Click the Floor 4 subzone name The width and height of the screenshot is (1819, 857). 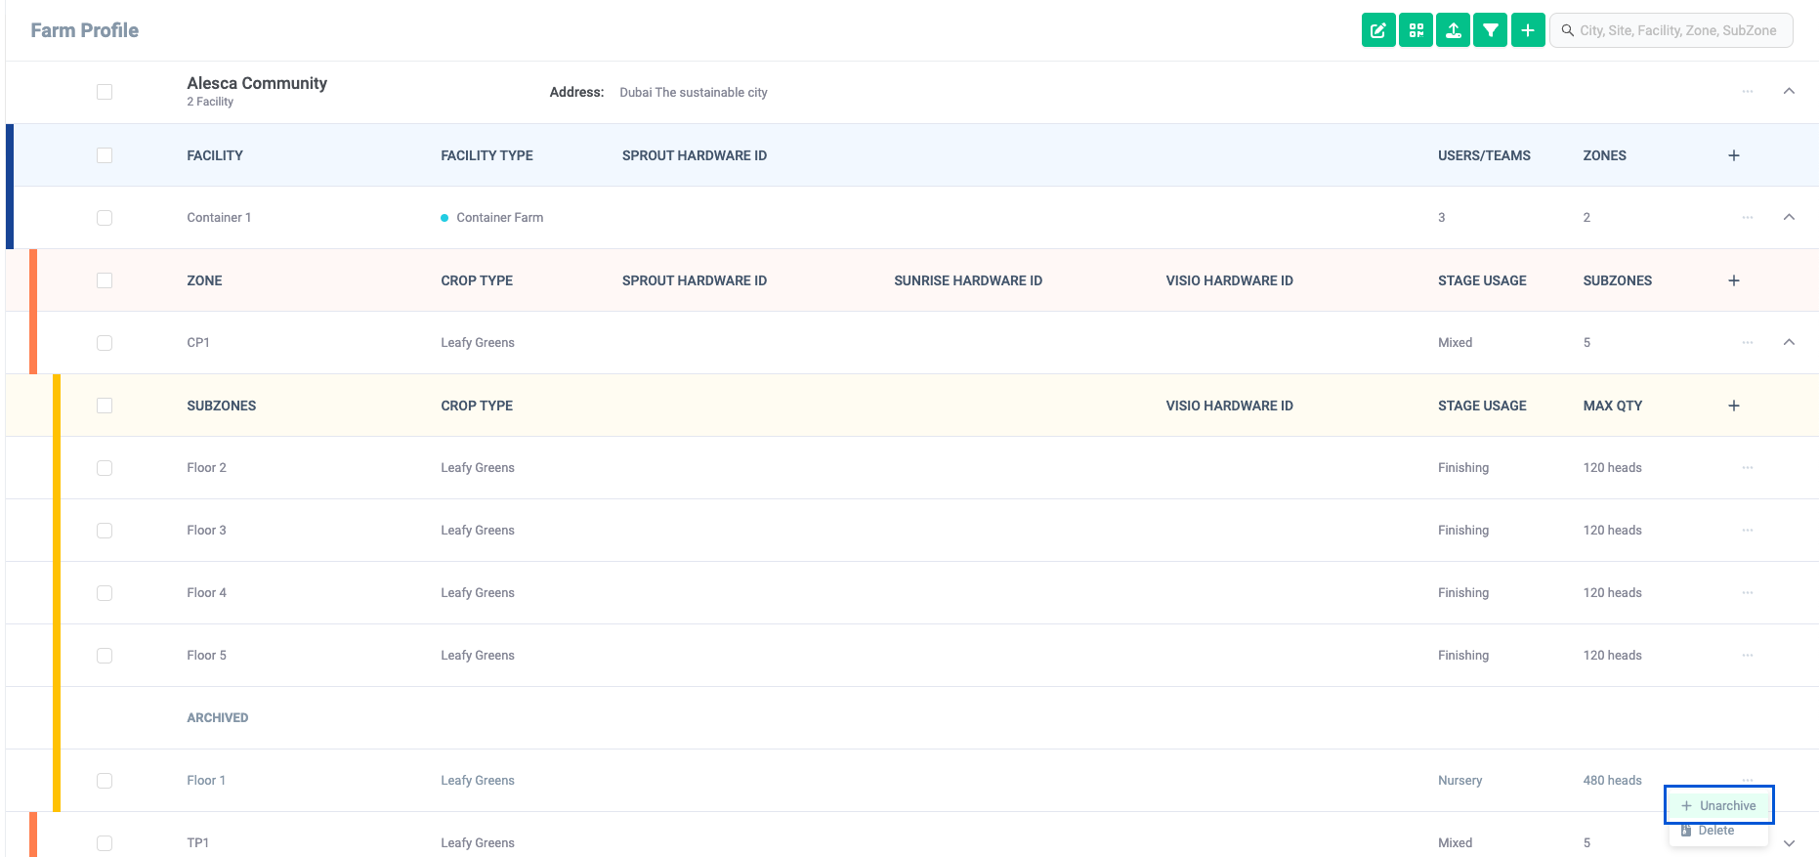pyautogui.click(x=206, y=593)
